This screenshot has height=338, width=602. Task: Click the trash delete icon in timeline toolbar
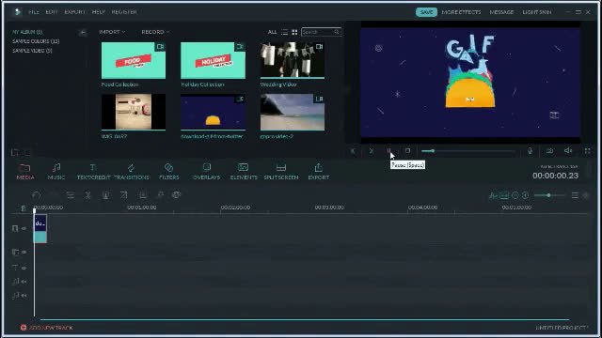pyautogui.click(x=105, y=195)
